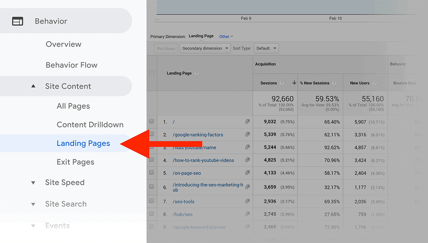Click help icon next to Landing Page header
Viewport: 428px width, 243px height.
coord(197,73)
